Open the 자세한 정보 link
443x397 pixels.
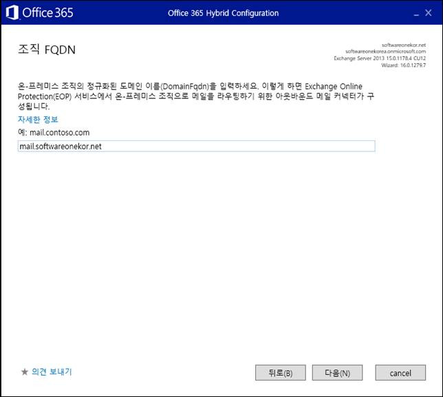pyautogui.click(x=38, y=120)
